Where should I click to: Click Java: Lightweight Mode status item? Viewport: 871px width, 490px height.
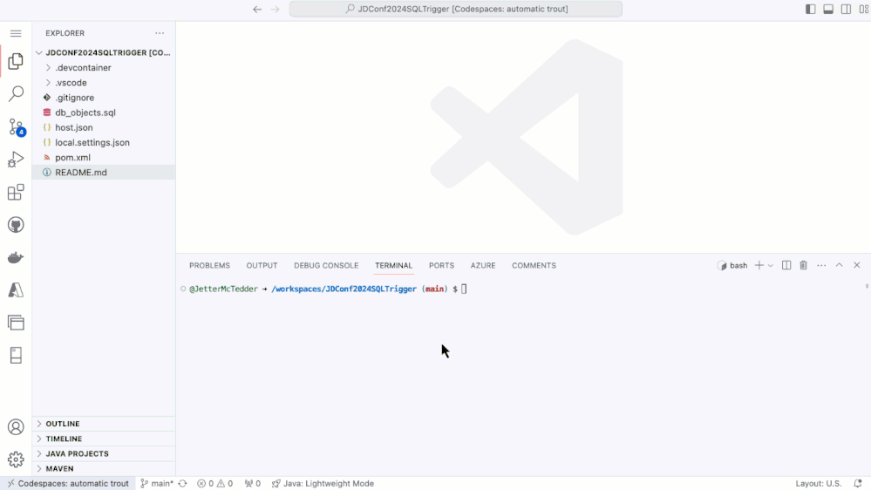coord(323,483)
